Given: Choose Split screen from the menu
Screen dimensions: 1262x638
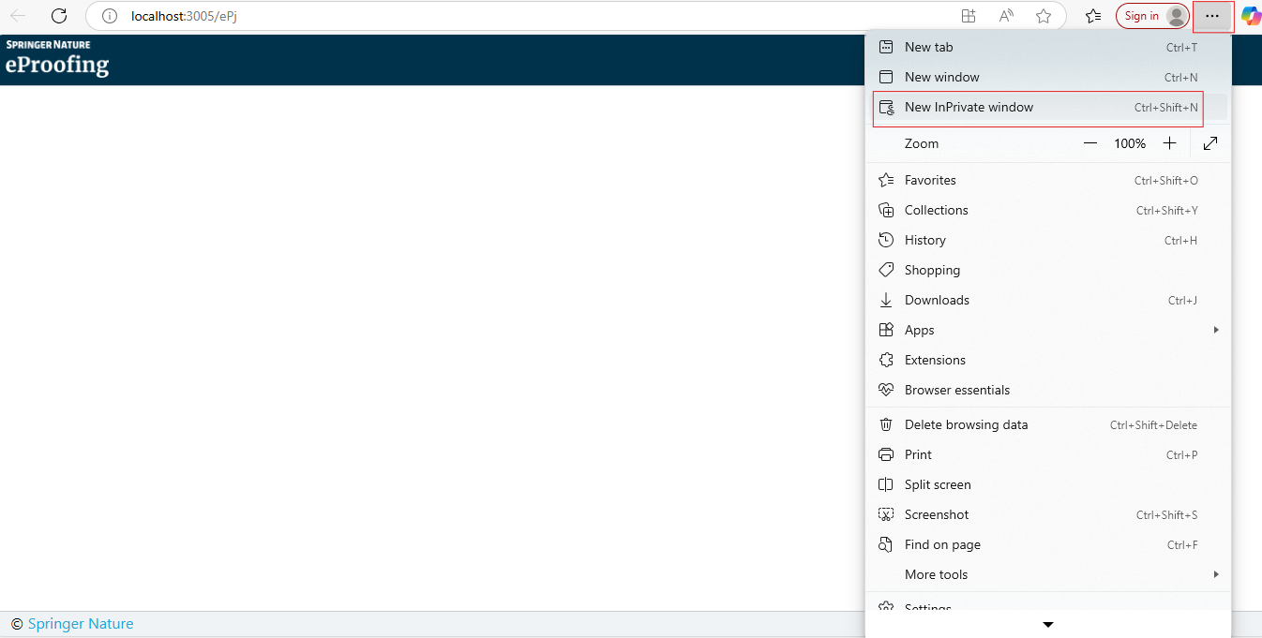Looking at the screenshot, I should click(938, 484).
